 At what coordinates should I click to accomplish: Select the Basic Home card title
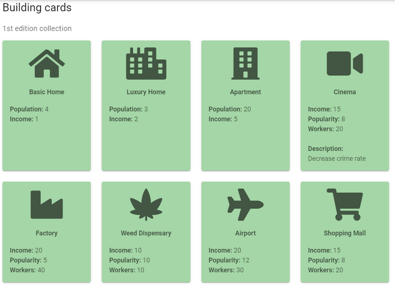(x=47, y=92)
